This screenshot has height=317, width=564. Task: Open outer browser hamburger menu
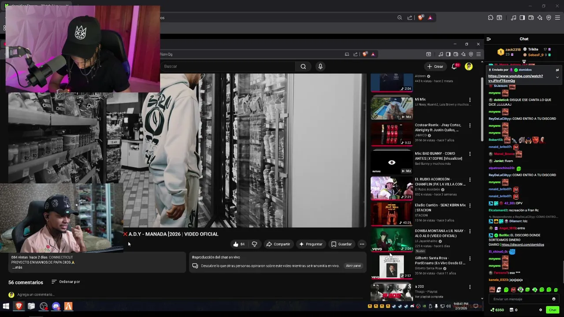pyautogui.click(x=557, y=18)
